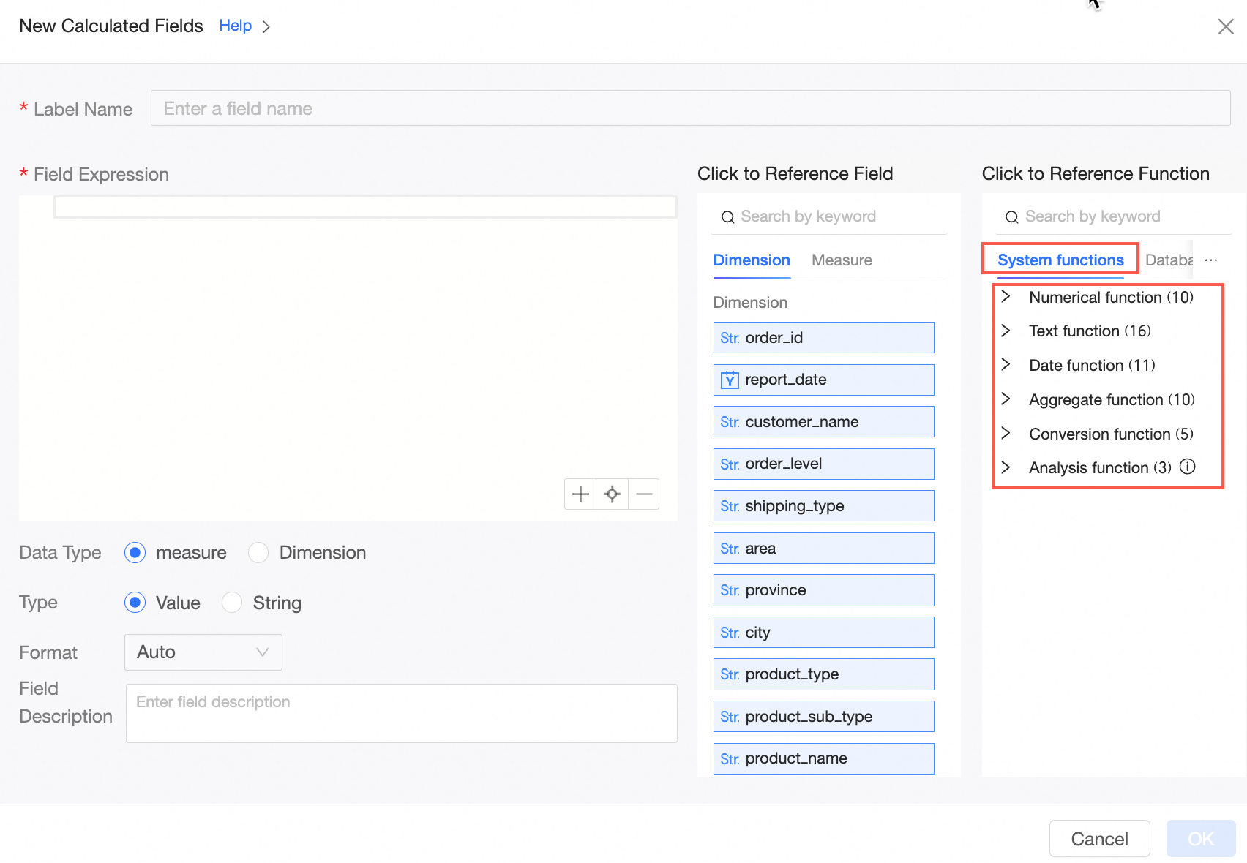The width and height of the screenshot is (1247, 863).
Task: Select the measure data type radio button
Action: [x=135, y=552]
